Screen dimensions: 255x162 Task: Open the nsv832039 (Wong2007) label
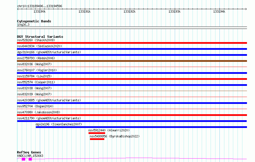34,94
